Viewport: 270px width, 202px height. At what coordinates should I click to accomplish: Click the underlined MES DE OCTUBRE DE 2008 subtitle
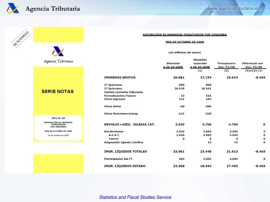tap(185, 42)
